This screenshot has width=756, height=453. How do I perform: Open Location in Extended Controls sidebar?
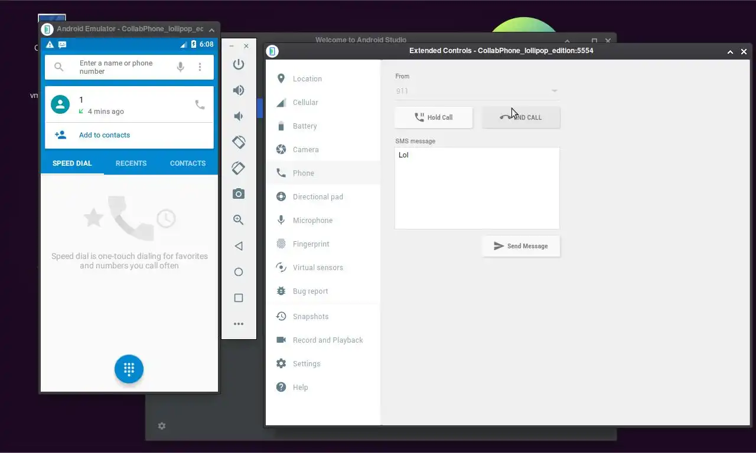(x=323, y=78)
